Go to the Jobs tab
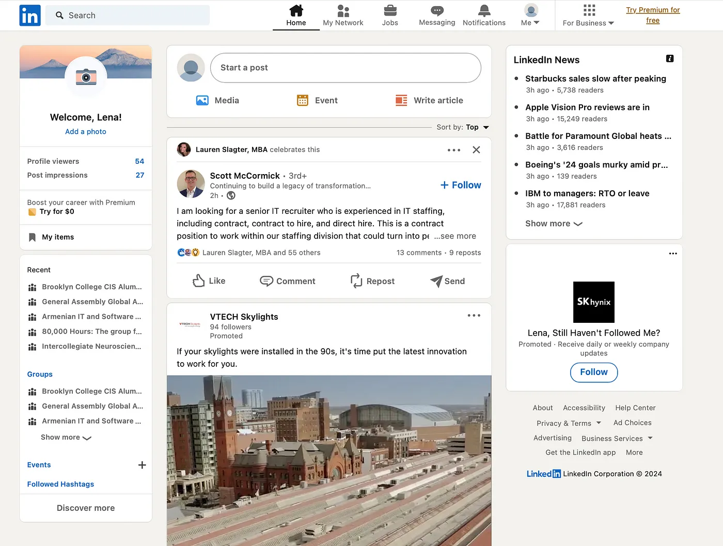 click(x=390, y=15)
